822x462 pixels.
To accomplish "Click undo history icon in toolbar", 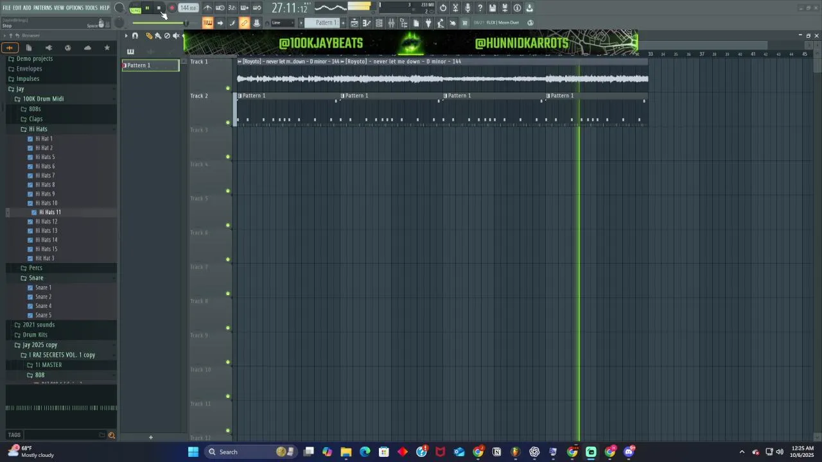I will tap(443, 8).
